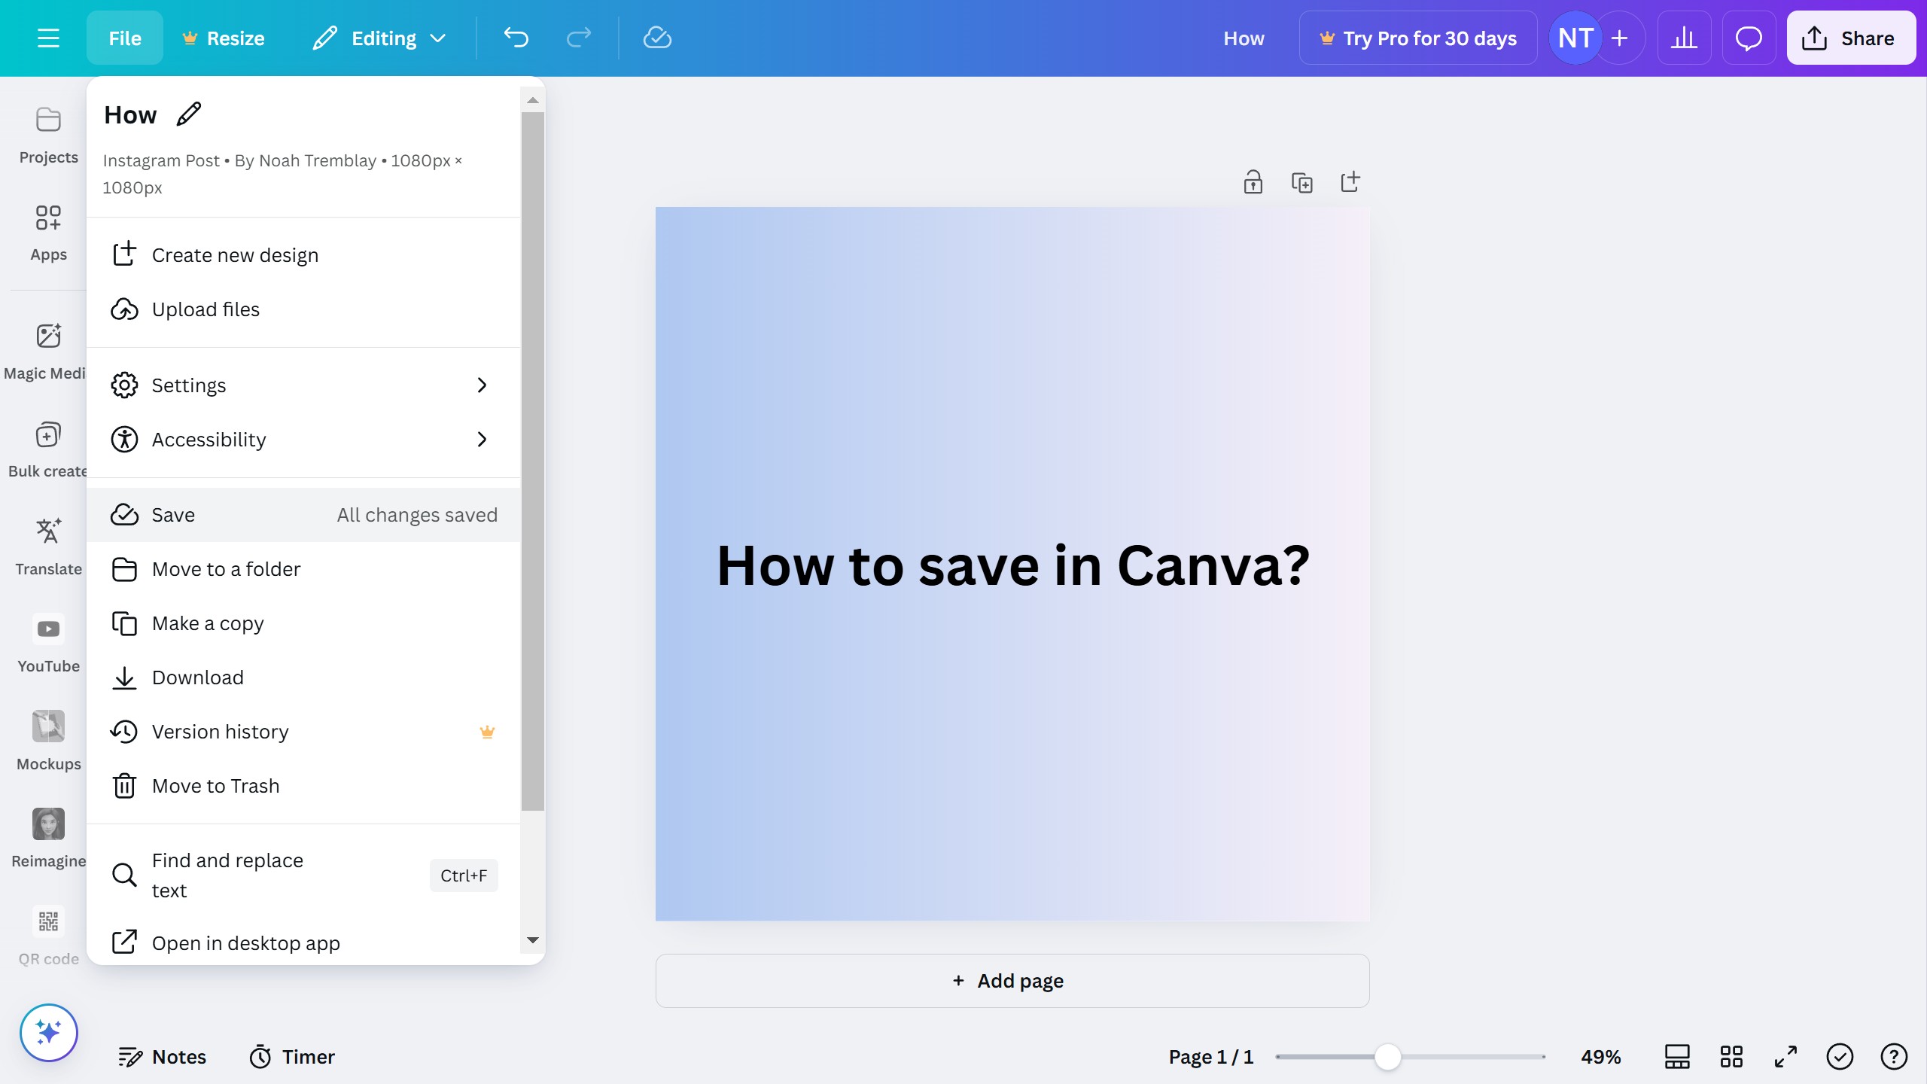Image resolution: width=1927 pixels, height=1084 pixels.
Task: Toggle fullscreen present mode icon
Action: click(x=1785, y=1057)
